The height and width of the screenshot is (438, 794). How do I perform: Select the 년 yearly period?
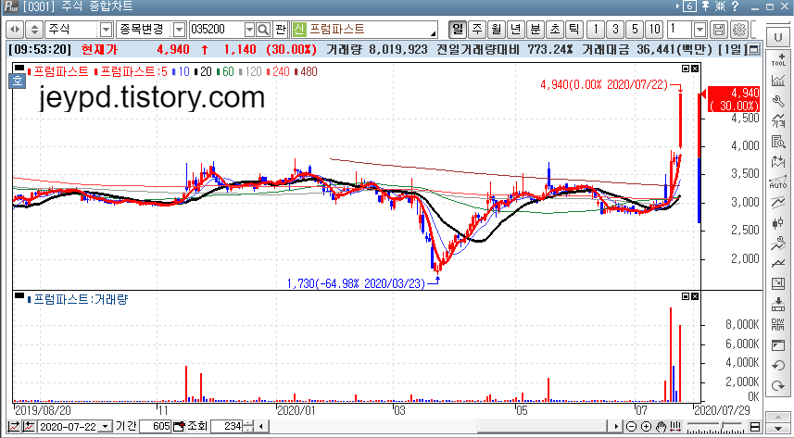pyautogui.click(x=515, y=30)
